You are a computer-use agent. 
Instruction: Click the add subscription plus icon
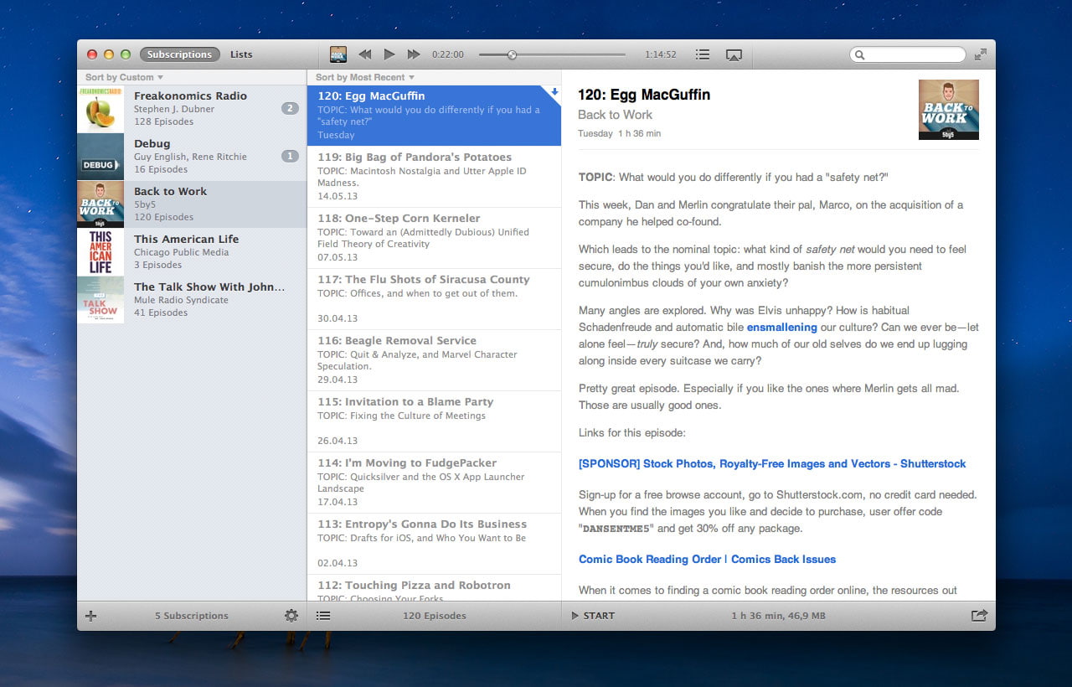91,616
